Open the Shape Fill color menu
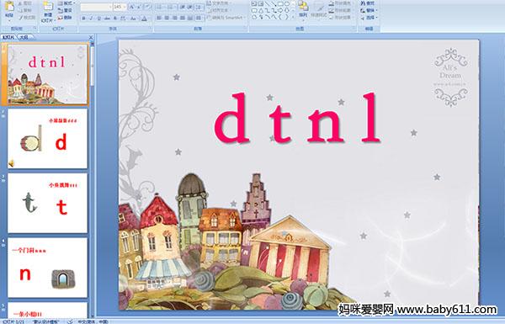The height and width of the screenshot is (324, 505). point(341,3)
